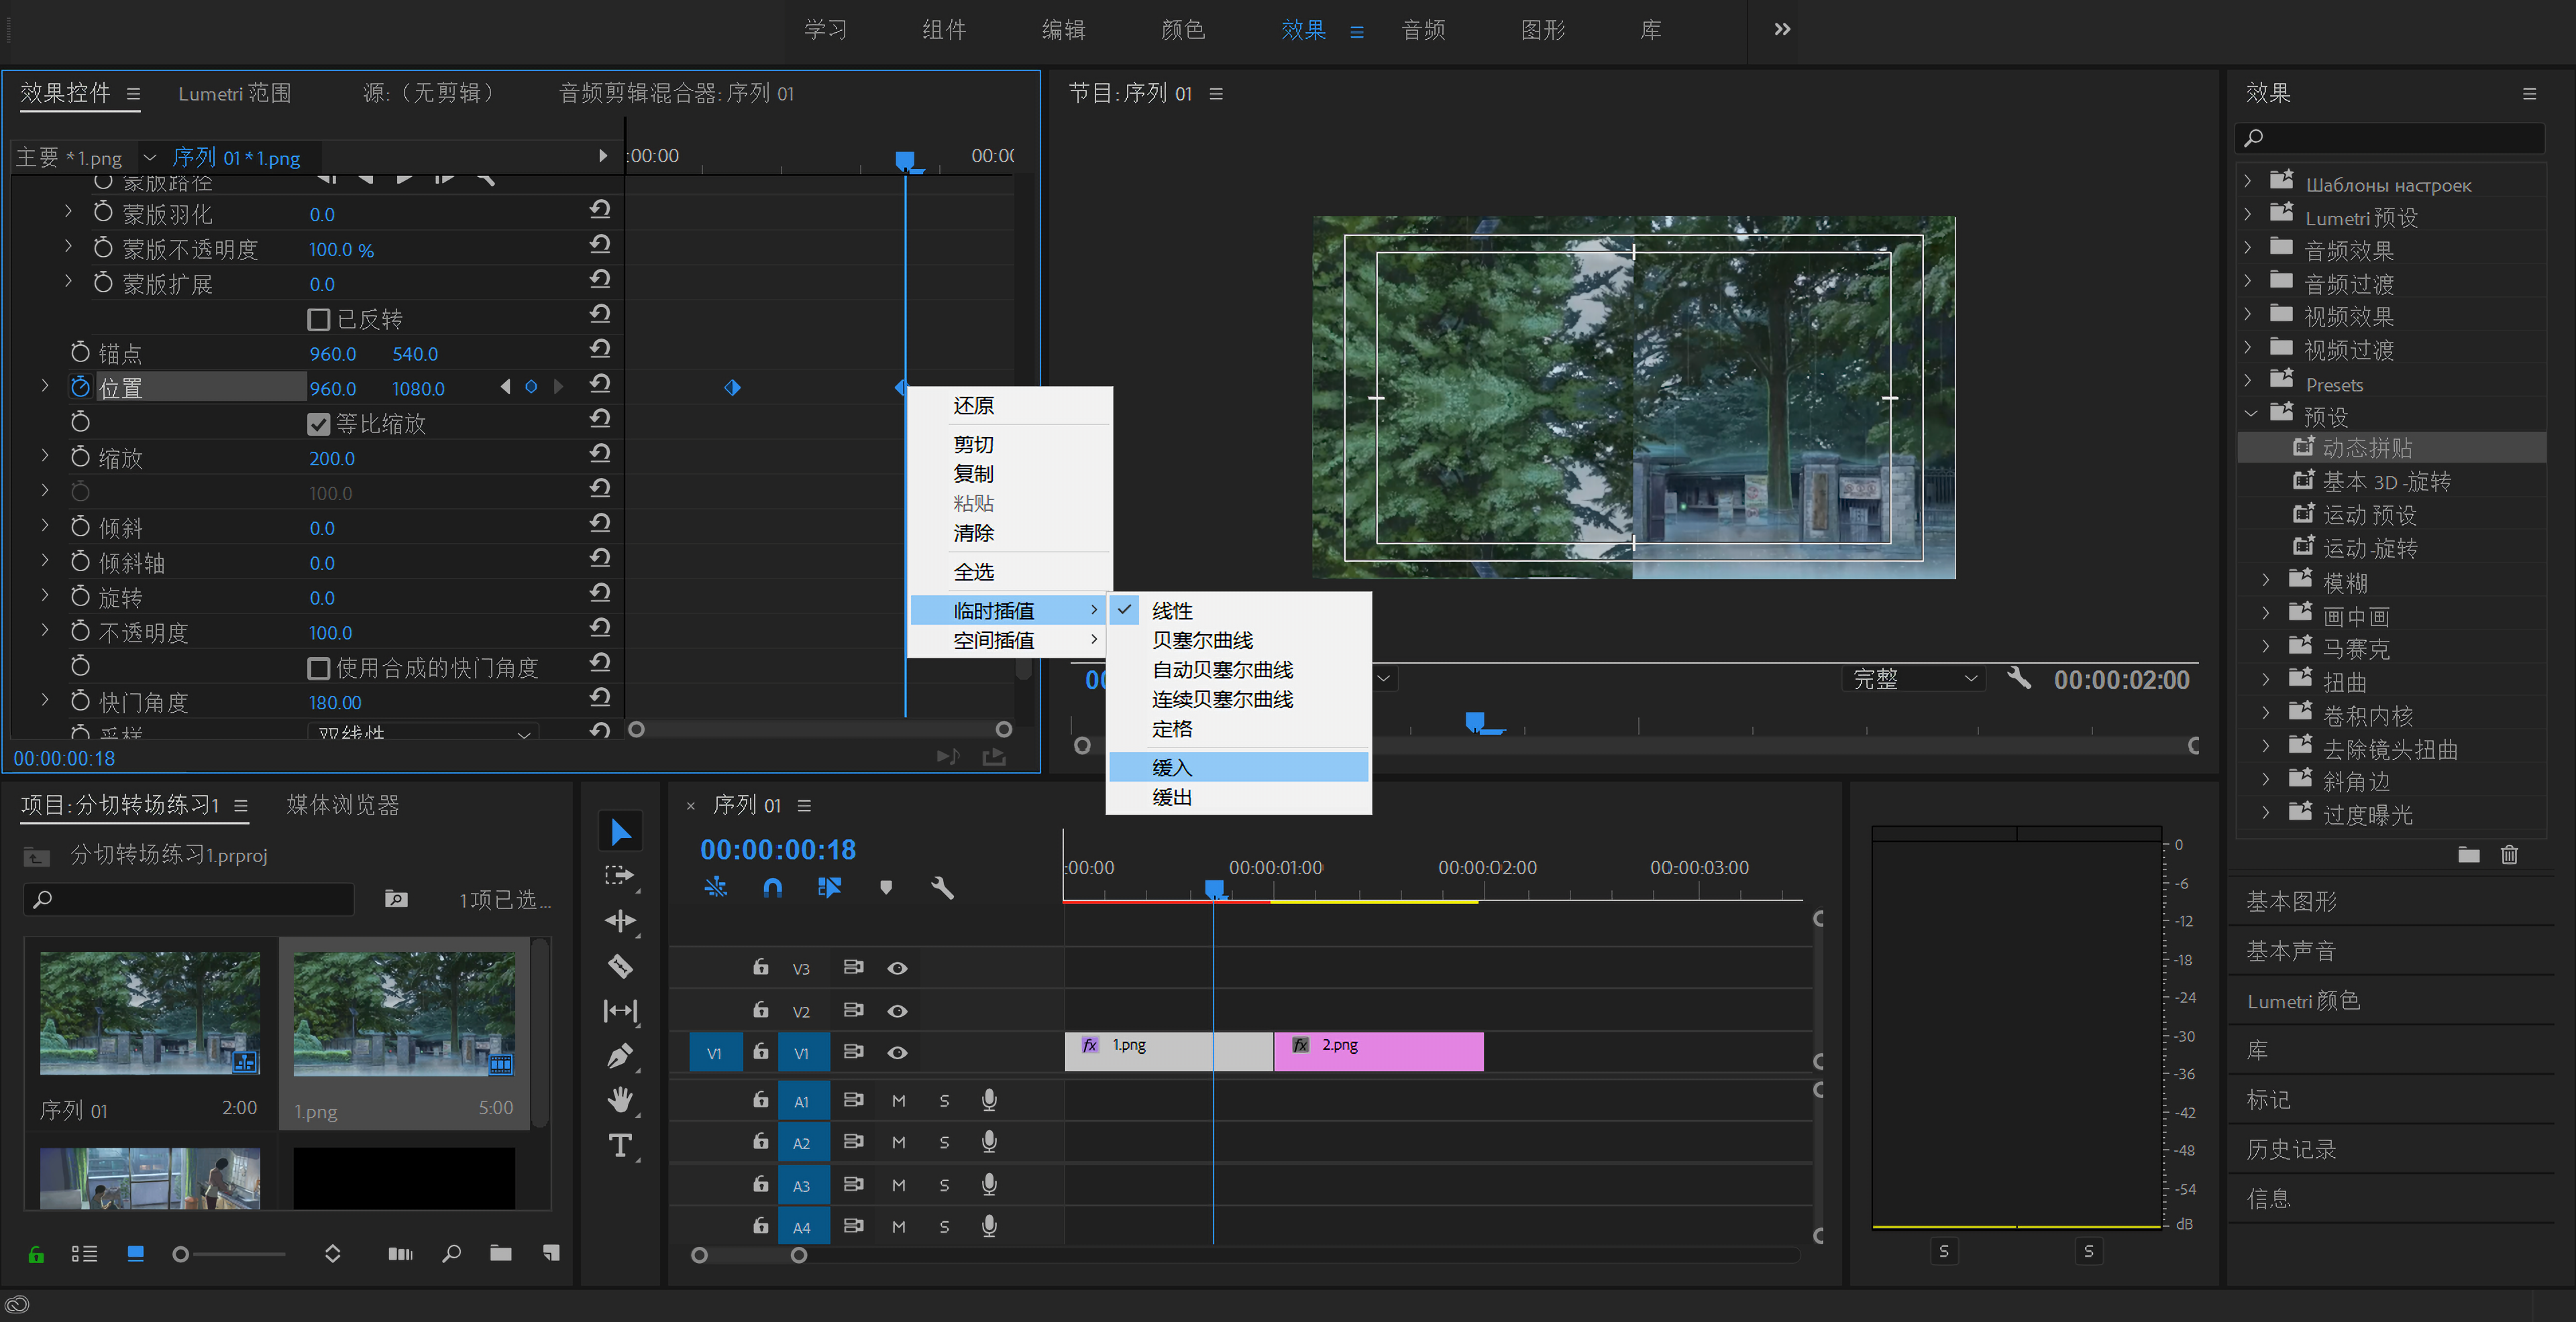Open 空间插值 spatial interpolation submenu
Viewport: 2576px width, 1322px height.
click(1007, 640)
